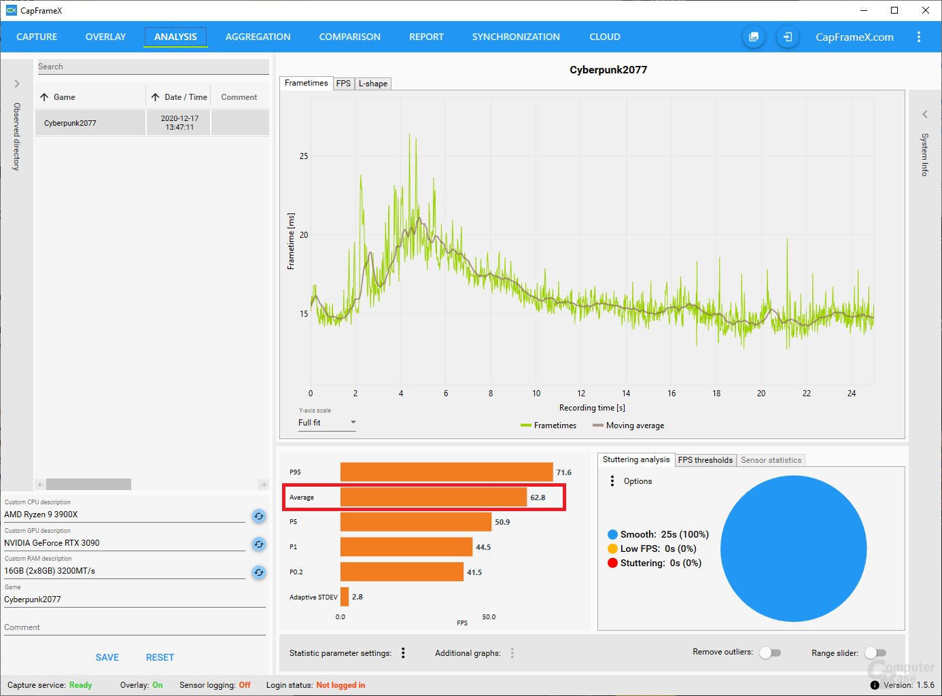Select the Cyberpunk2077 record row
The image size is (942, 696).
coord(152,123)
